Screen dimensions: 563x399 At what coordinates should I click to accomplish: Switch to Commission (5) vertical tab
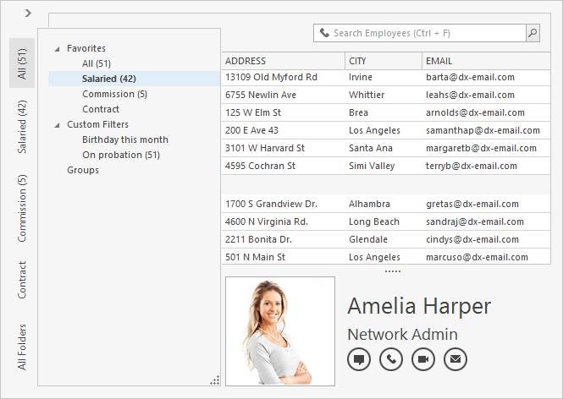point(22,208)
